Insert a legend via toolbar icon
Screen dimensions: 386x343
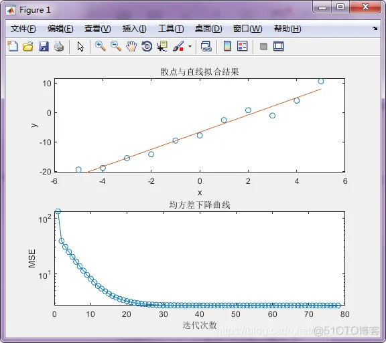coord(242,46)
